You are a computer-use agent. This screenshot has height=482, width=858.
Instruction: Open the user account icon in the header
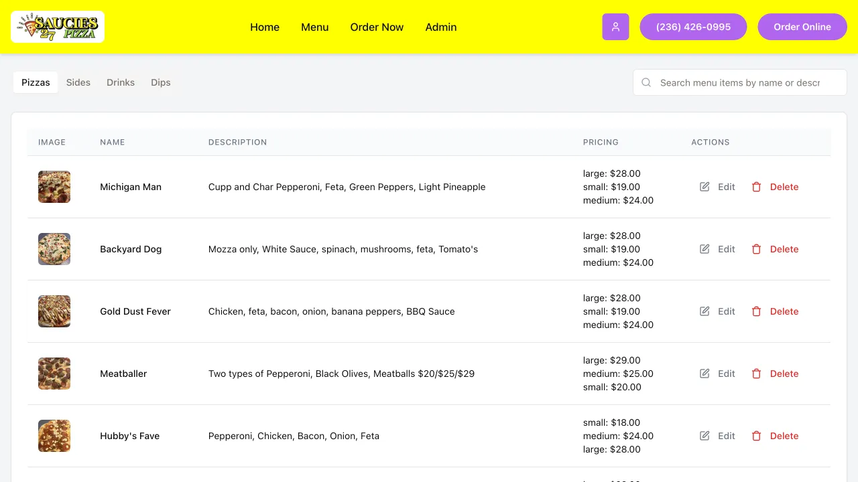pos(615,27)
